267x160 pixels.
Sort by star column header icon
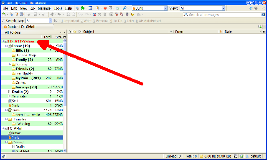point(75,32)
